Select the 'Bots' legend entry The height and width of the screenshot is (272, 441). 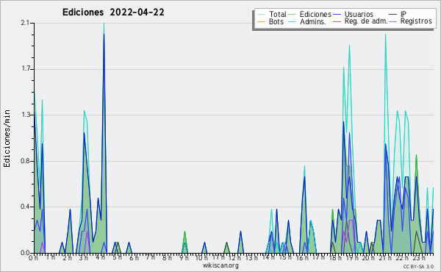pos(276,21)
